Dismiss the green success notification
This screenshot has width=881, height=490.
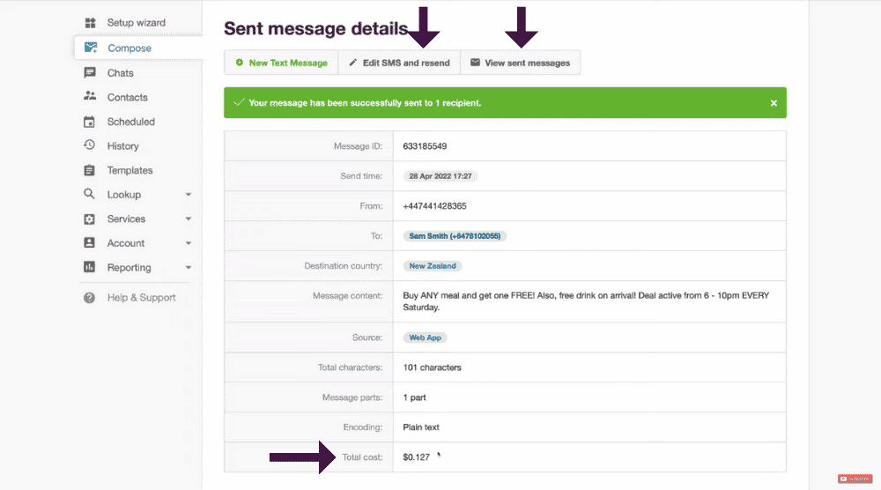click(774, 103)
